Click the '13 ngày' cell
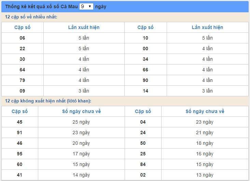 coord(205,175)
